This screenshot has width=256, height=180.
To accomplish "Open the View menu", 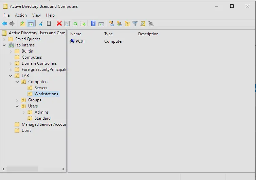I will [36, 15].
